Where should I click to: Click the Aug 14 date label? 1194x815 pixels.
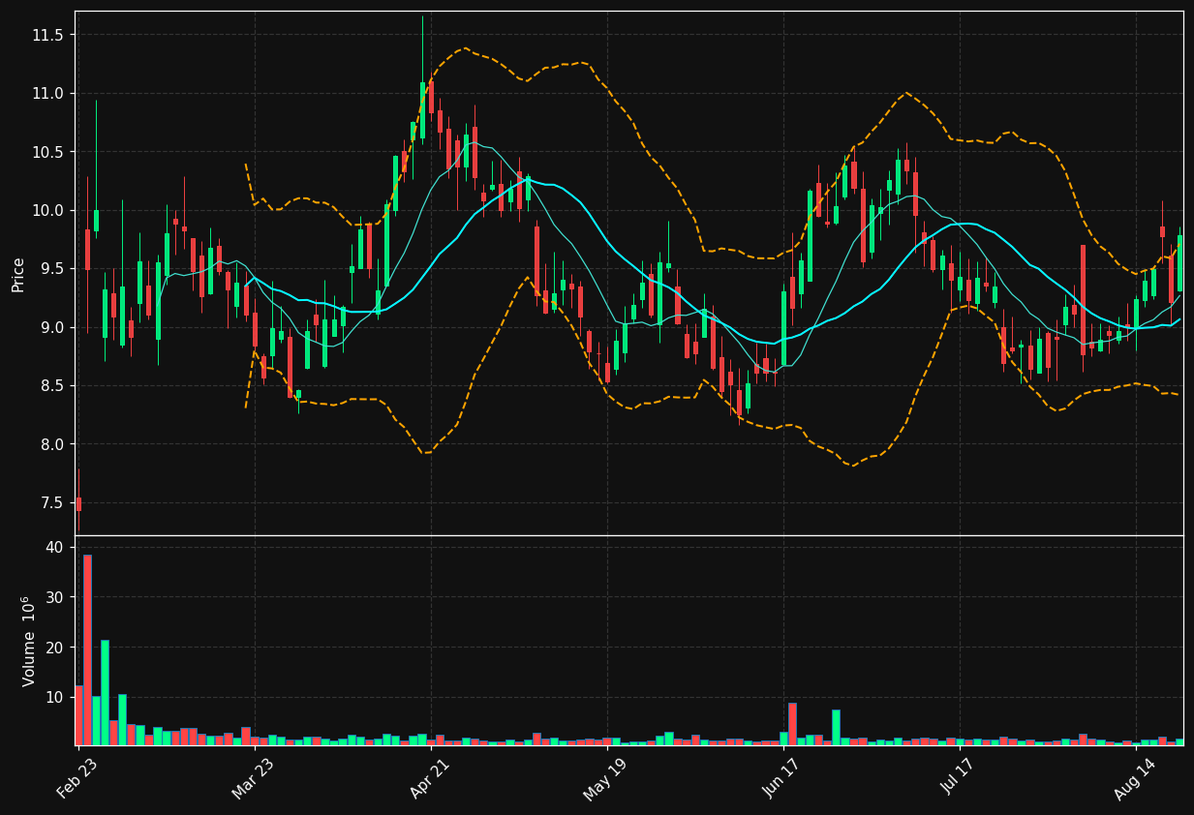click(1134, 778)
